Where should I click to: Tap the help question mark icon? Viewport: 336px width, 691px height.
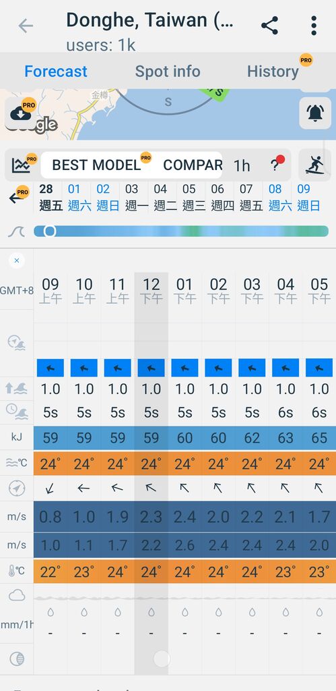point(277,165)
